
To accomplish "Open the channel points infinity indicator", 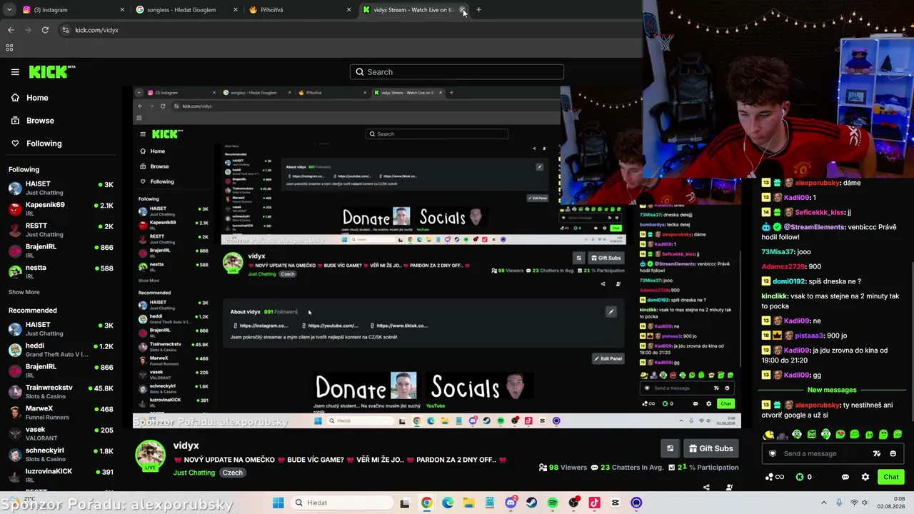I will (775, 477).
